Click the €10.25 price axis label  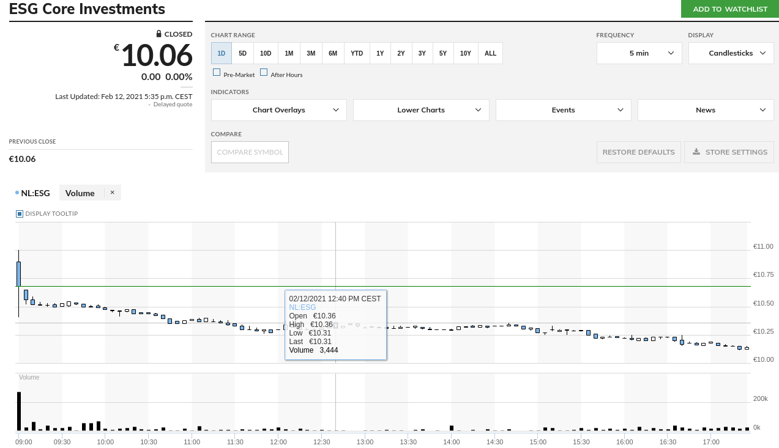click(x=763, y=331)
